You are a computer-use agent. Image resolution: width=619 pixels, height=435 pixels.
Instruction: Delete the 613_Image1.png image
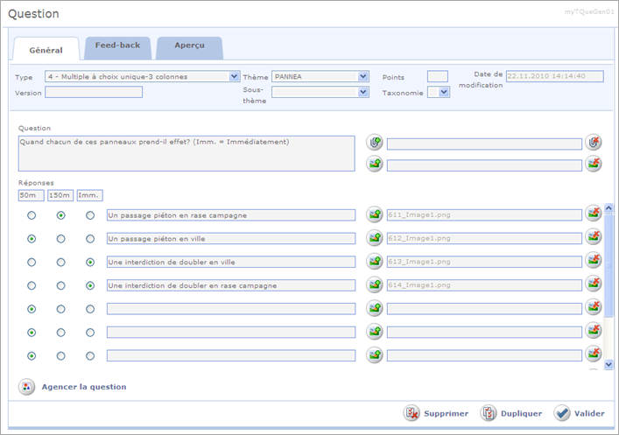(594, 260)
